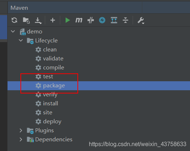Image resolution: width=190 pixels, height=151 pixels.
Task: Download sources and documentation icon
Action: pyautogui.click(x=38, y=20)
